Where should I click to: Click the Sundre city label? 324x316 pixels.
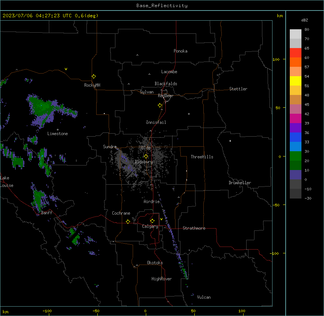point(110,147)
